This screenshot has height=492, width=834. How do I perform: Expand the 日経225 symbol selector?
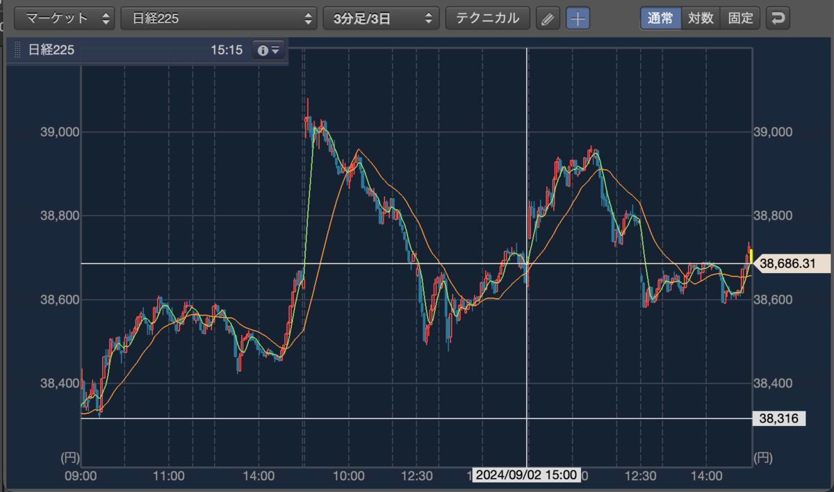[x=219, y=18]
